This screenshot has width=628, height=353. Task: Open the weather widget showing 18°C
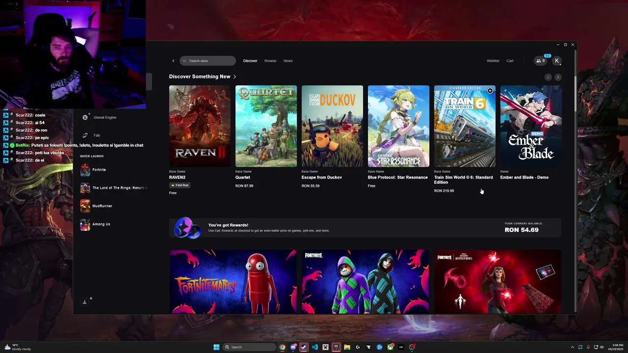(x=18, y=347)
